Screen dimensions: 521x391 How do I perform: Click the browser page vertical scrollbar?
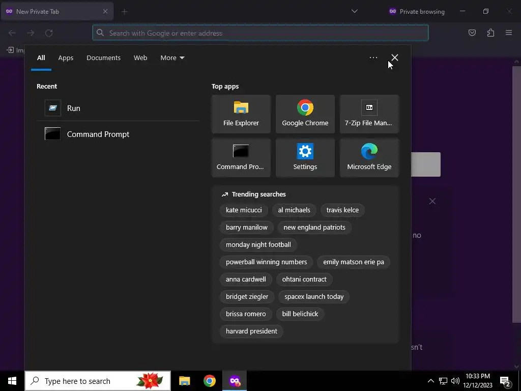[516, 194]
